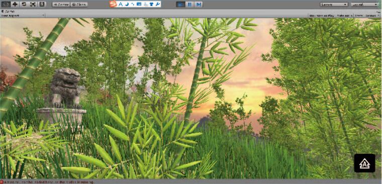Screen dimensions: 382x184
Task: Click the wrench settings icon in IME bar
Action: [158, 4]
